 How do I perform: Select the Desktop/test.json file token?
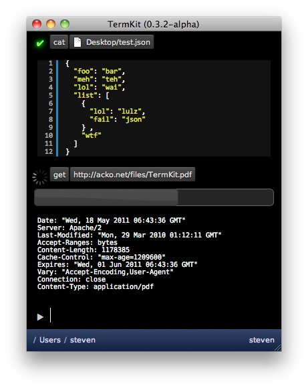click(112, 42)
